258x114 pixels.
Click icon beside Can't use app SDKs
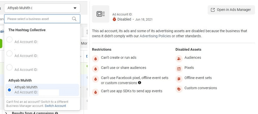coord(95,92)
